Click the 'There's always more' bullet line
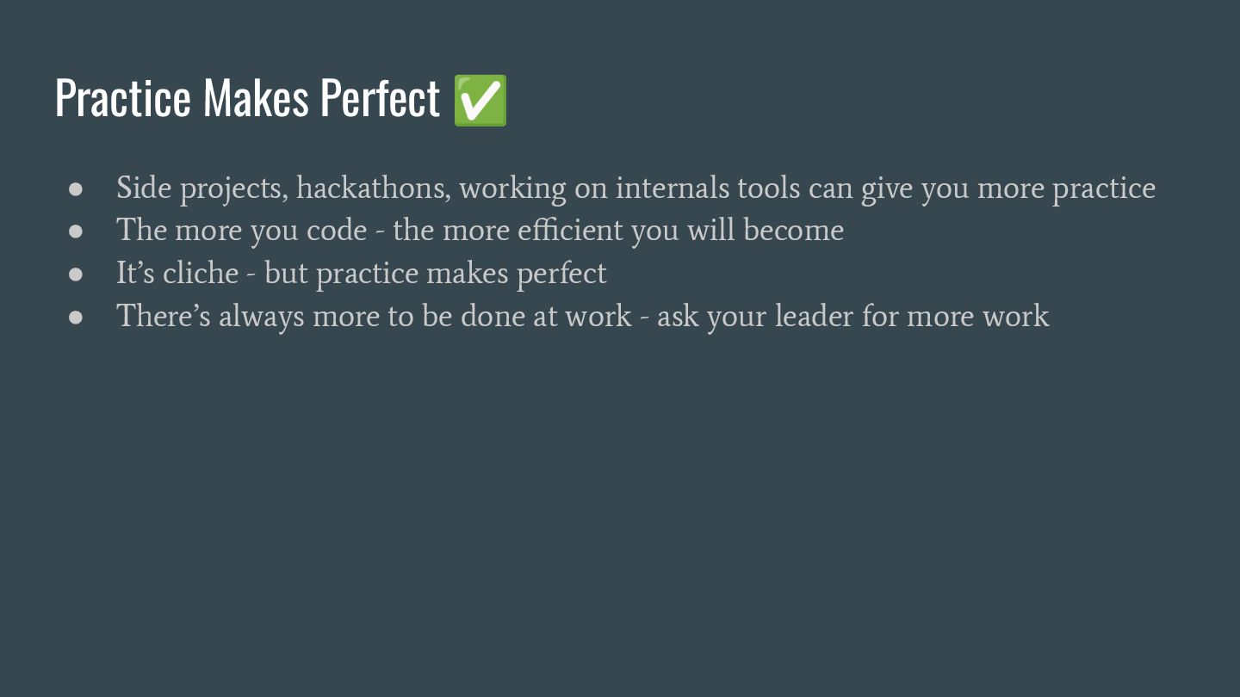 [x=582, y=317]
